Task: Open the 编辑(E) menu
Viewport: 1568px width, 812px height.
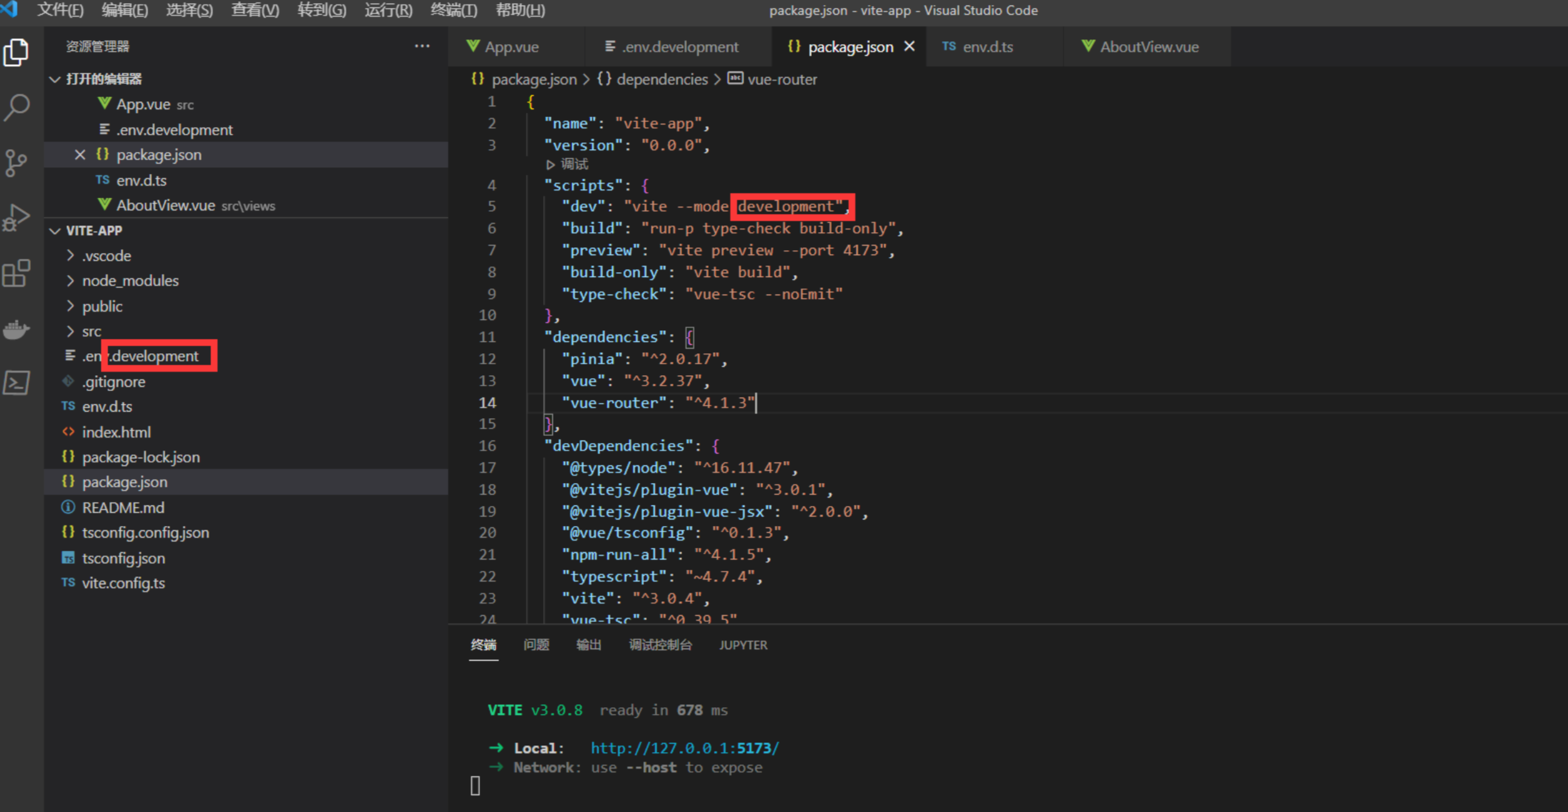Action: point(125,10)
